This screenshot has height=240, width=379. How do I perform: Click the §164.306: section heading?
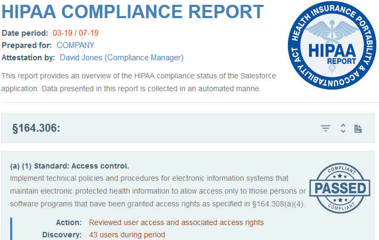tap(36, 128)
